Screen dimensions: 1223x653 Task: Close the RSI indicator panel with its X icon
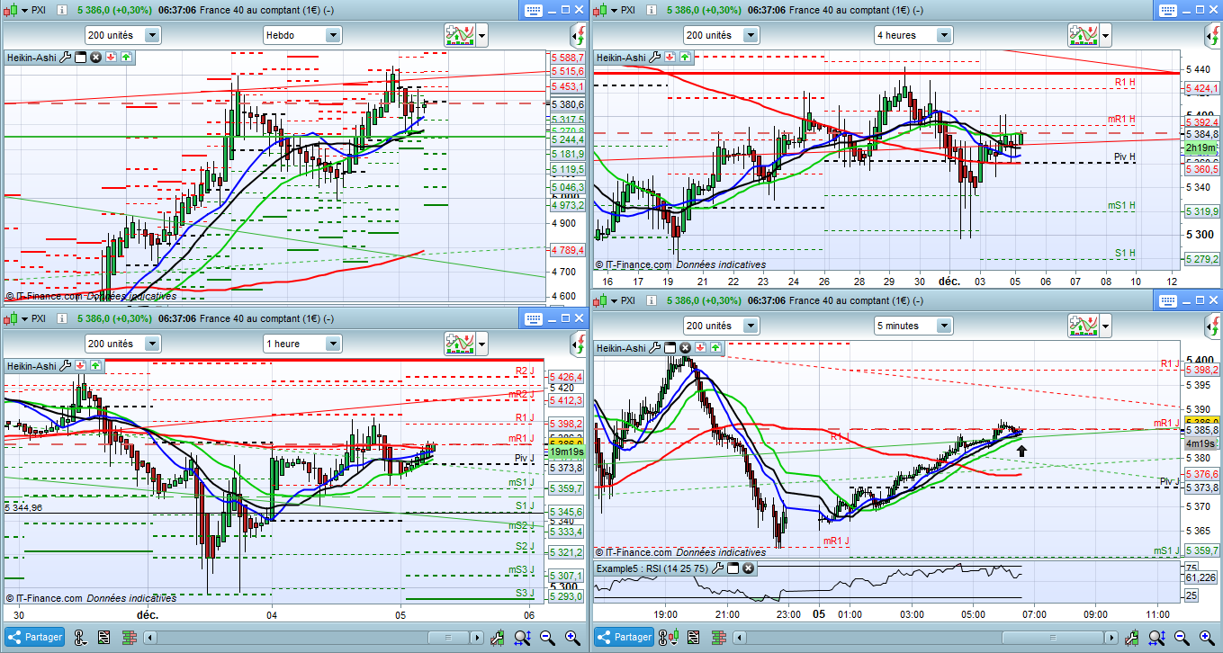tap(749, 568)
